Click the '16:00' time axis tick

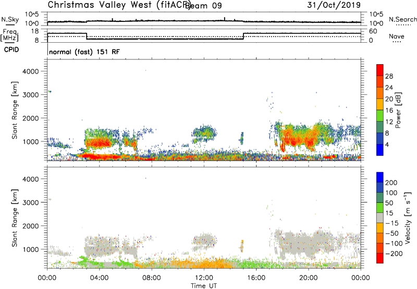click(256, 278)
